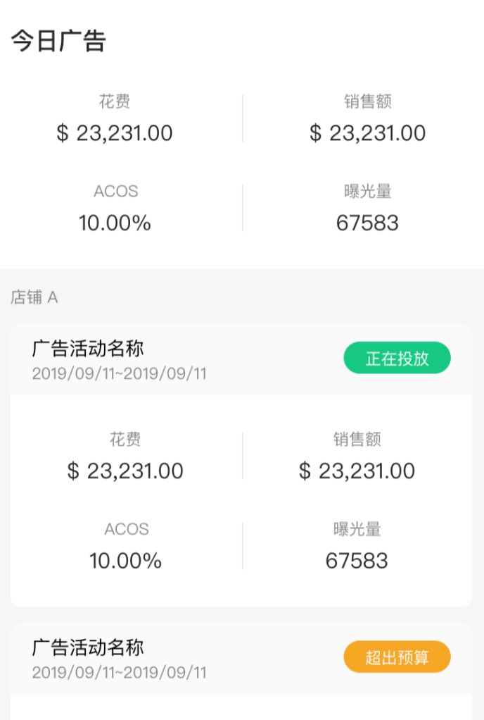Tap the ACOS label in top summary
The width and height of the screenshot is (484, 720).
coord(115,191)
